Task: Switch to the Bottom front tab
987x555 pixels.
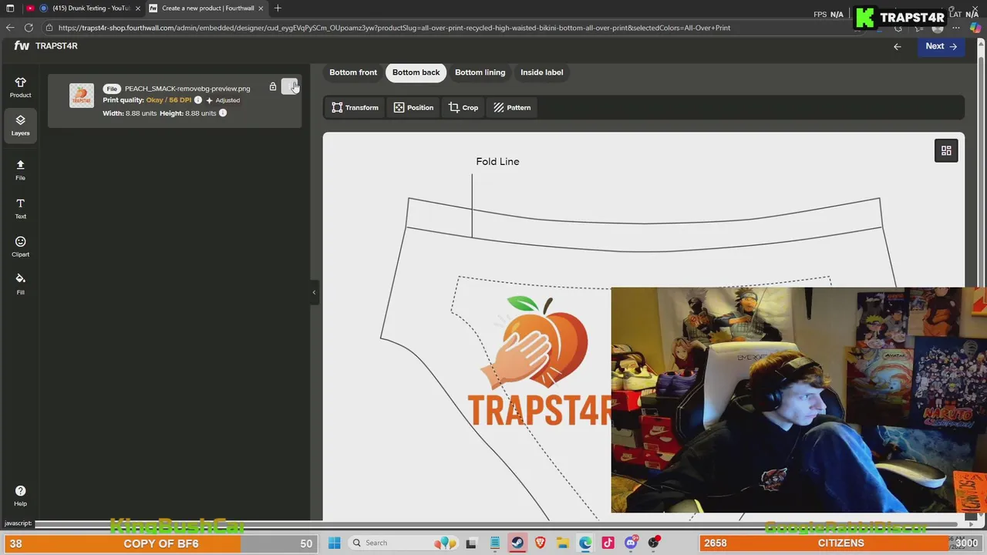Action: tap(353, 72)
